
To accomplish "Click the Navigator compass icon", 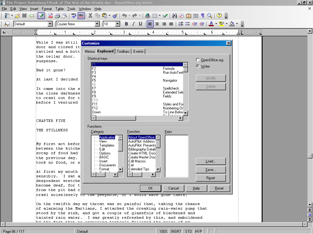I will (182, 16).
